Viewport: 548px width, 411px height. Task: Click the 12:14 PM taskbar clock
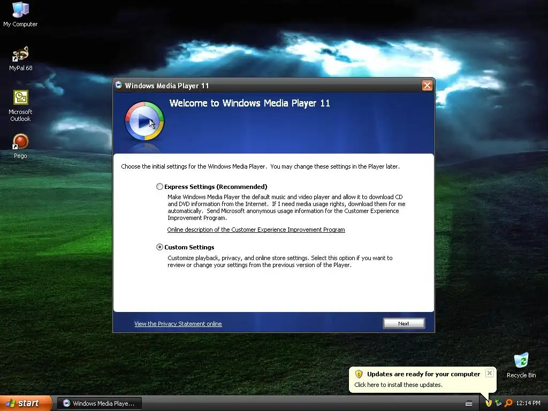click(528, 404)
